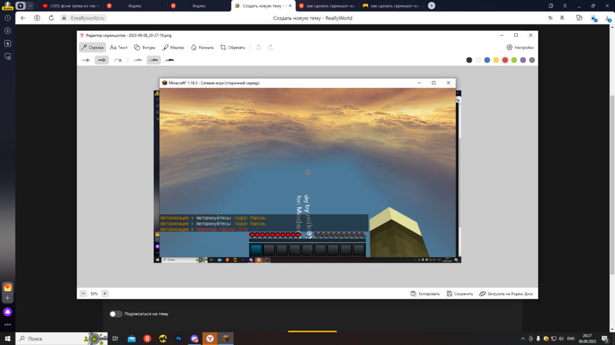Redo the edit in screenshot editor
The width and height of the screenshot is (615, 345).
pos(271,47)
